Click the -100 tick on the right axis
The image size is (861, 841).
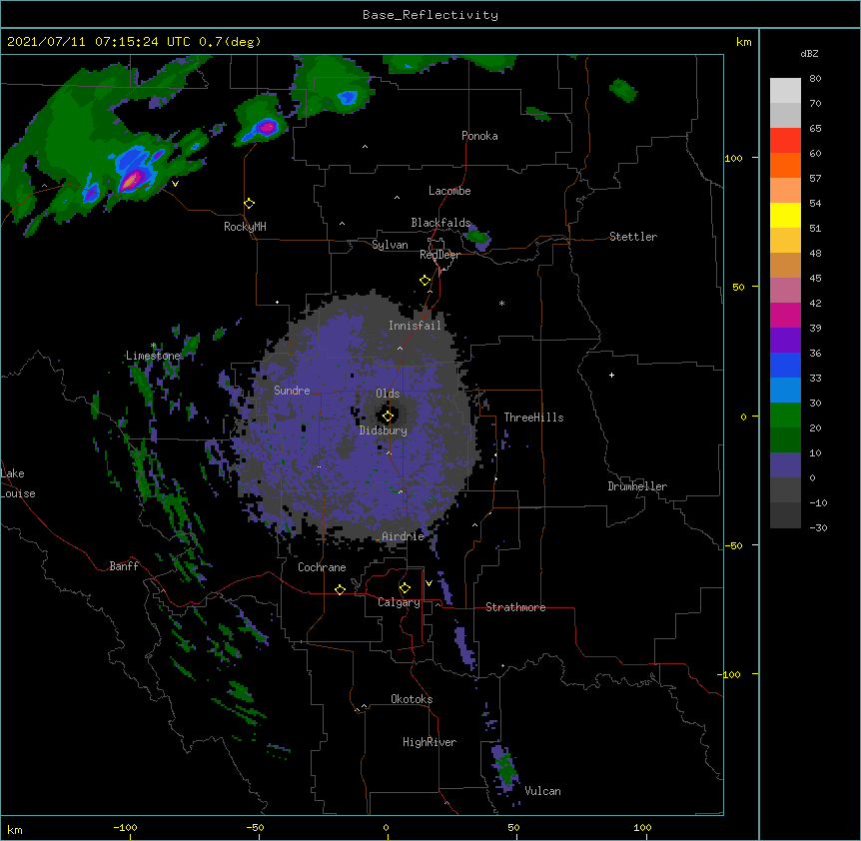[x=730, y=674]
